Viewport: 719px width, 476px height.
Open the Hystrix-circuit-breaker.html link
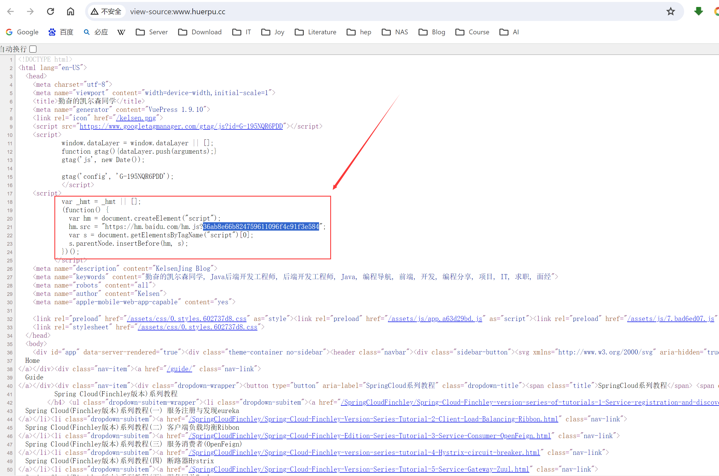(364, 453)
